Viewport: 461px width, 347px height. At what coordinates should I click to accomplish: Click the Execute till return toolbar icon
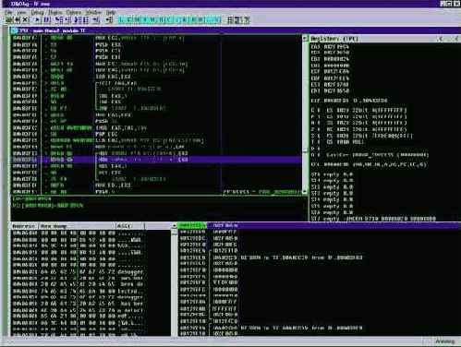tap(96, 20)
